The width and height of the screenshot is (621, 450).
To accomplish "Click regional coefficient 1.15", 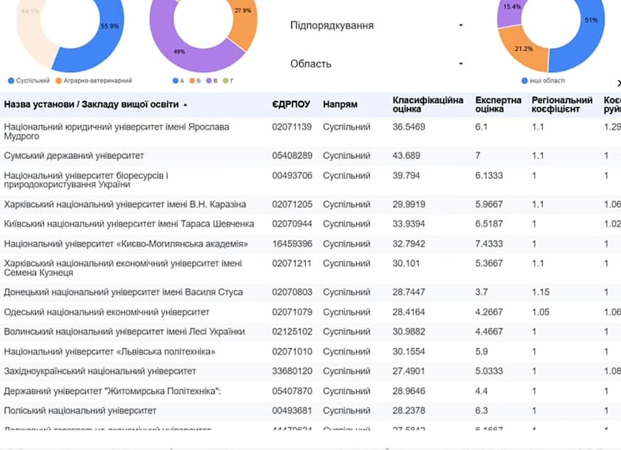I will (541, 292).
